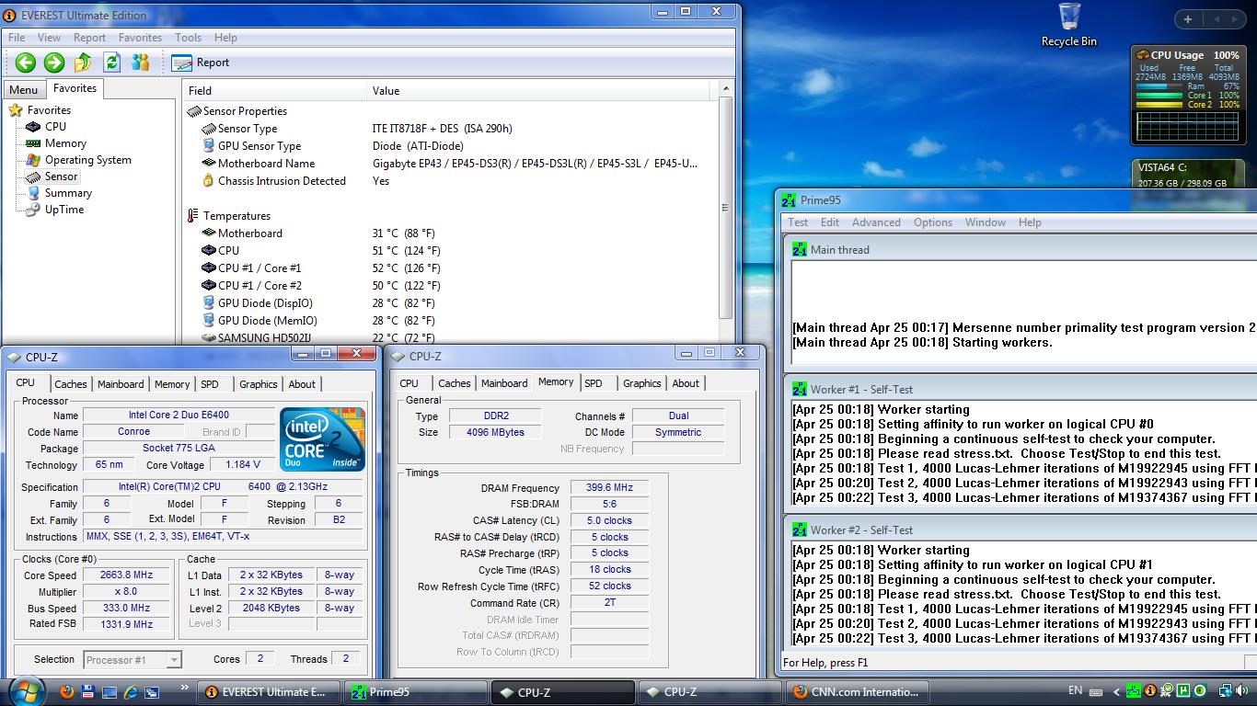Viewport: 1257px width, 706px height.
Task: Click the plus button to add sidebar gadgets
Action: pos(1188,18)
